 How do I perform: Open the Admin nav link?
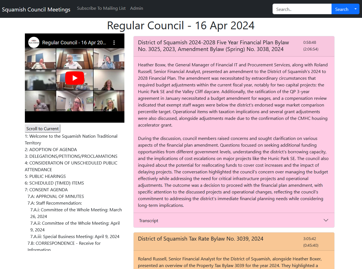click(x=136, y=8)
